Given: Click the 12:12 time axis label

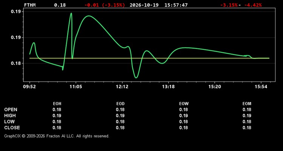Looking at the screenshot, I should (x=122, y=87).
